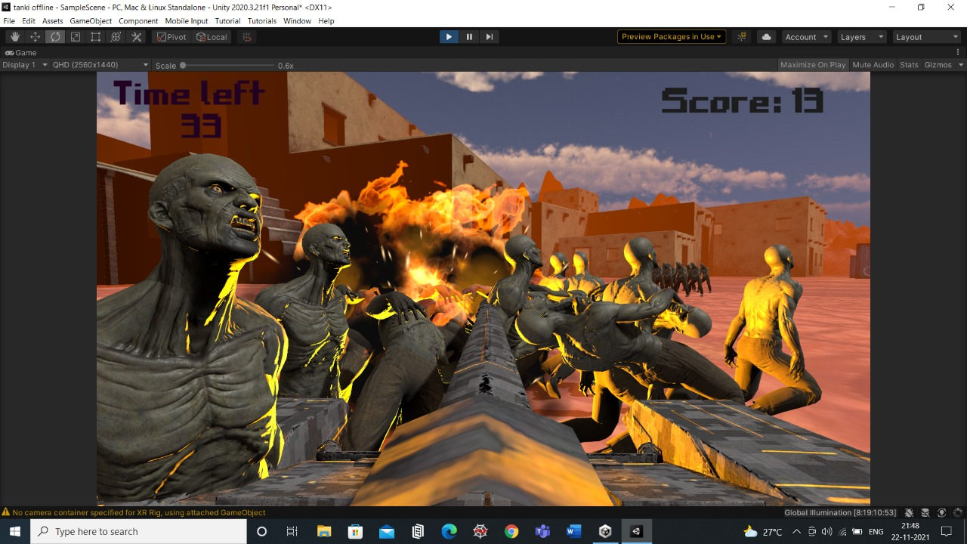Viewport: 967px width, 544px height.
Task: Change the QHD (2560x1440) aspect ratio
Action: tap(97, 64)
